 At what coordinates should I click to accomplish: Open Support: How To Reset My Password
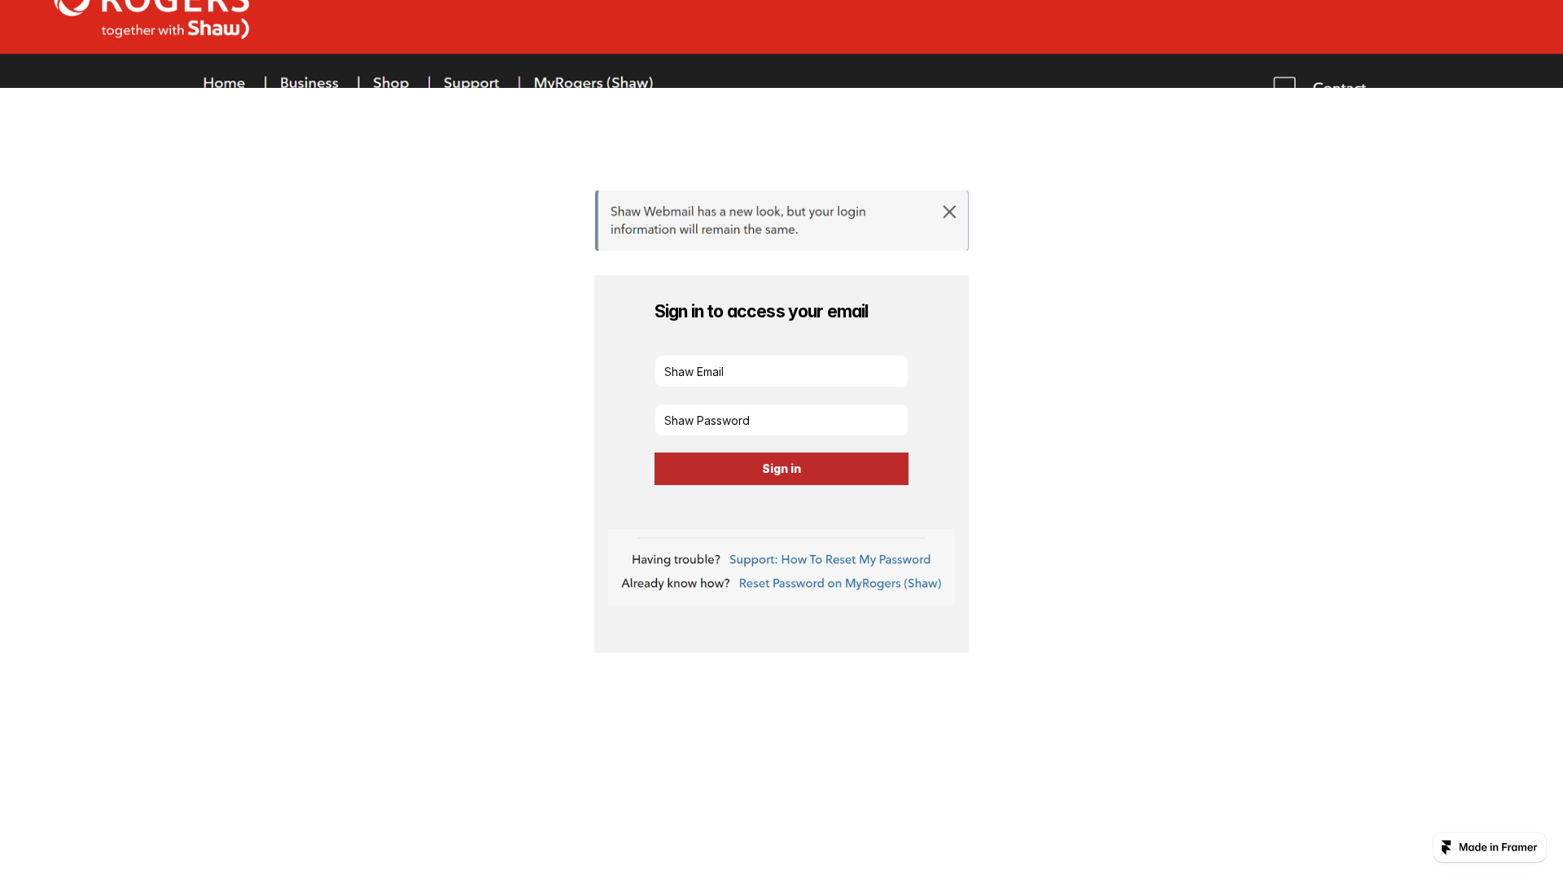(830, 559)
